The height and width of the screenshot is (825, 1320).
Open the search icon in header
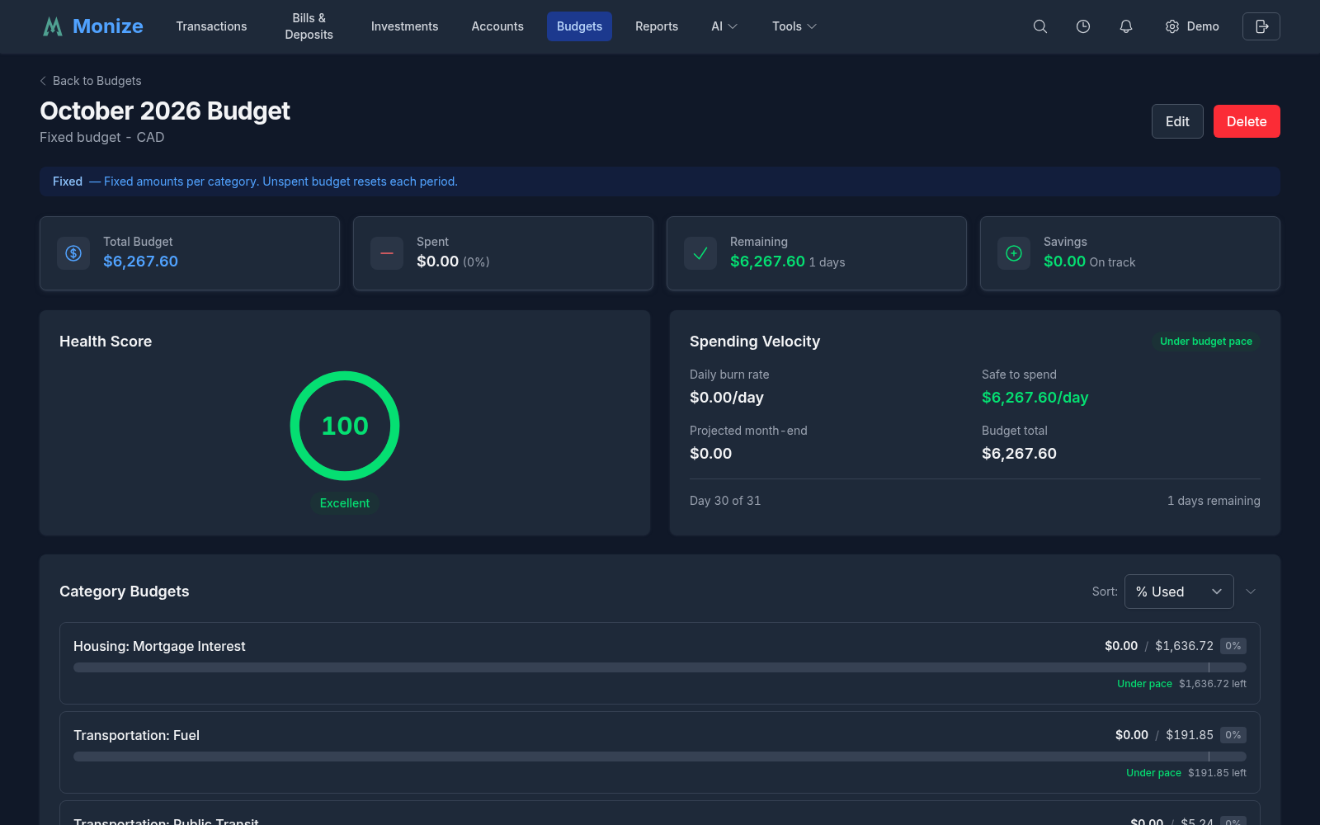point(1040,26)
